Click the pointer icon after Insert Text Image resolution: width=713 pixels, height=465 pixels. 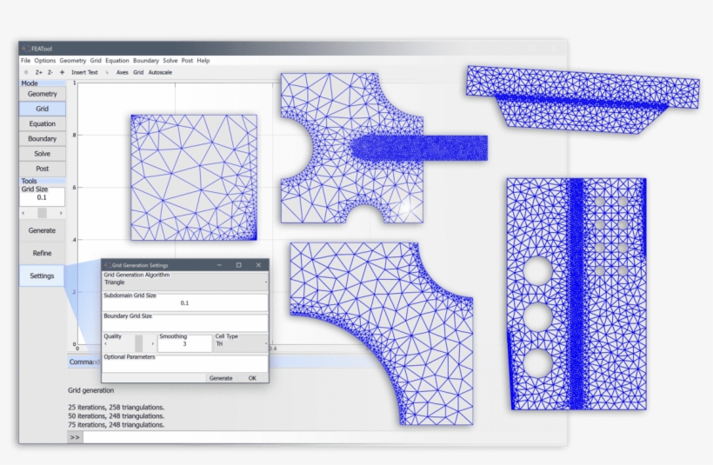click(107, 72)
